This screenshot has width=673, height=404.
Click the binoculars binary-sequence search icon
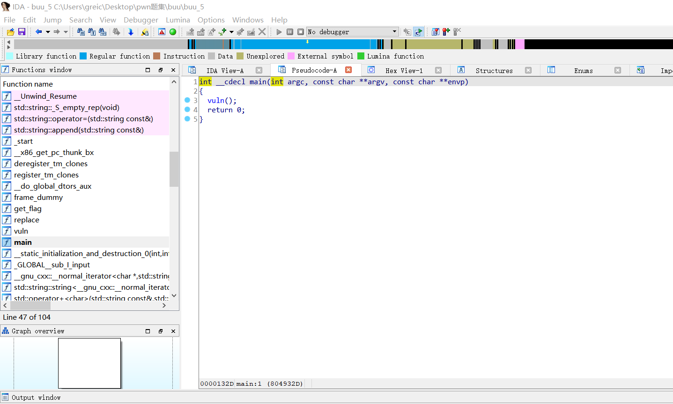[x=103, y=32]
